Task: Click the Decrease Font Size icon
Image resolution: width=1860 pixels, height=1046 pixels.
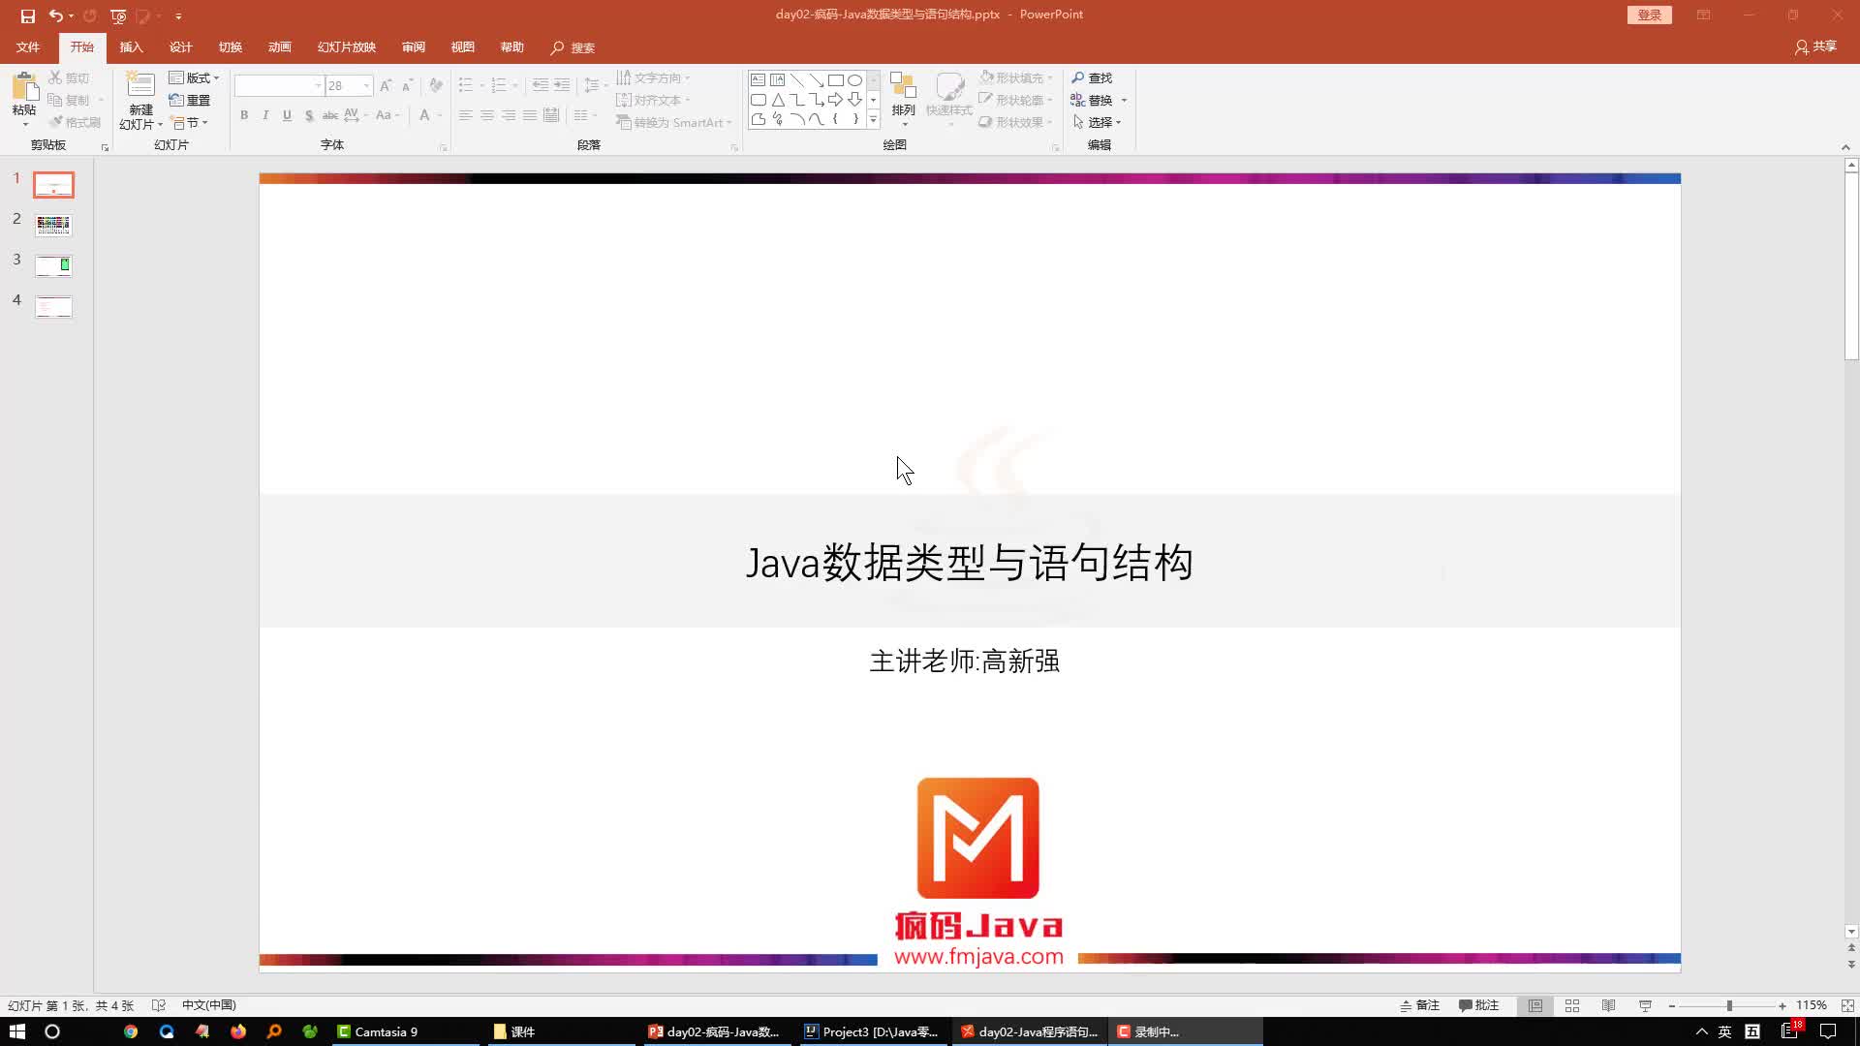Action: click(407, 85)
